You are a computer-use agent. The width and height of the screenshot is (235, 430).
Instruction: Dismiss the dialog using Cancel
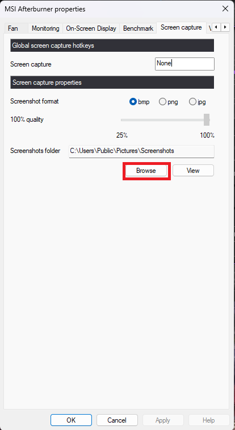point(117,420)
